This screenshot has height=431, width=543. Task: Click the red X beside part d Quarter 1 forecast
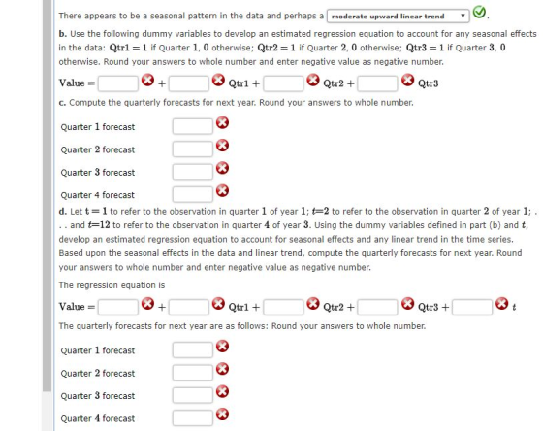pos(222,346)
